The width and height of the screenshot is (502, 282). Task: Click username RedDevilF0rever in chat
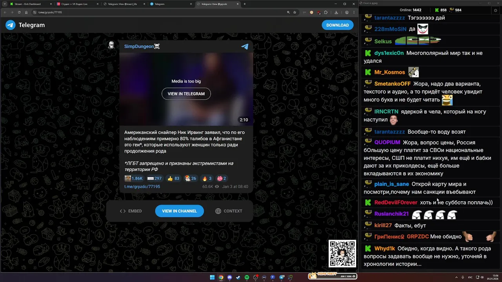tap(396, 203)
